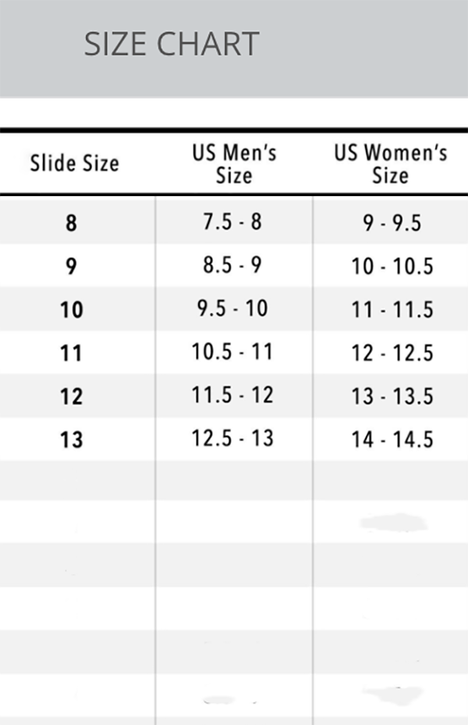Select the US Women's Size column header

[x=391, y=164]
